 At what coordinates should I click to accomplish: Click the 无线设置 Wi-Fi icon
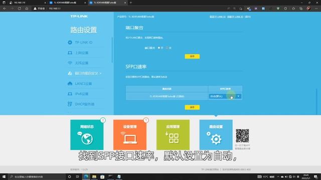[70, 63]
